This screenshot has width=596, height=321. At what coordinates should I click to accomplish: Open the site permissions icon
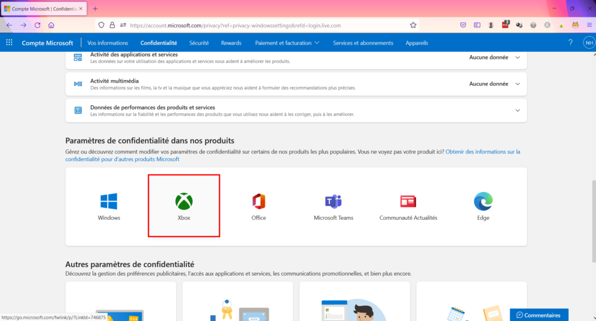[x=123, y=25]
